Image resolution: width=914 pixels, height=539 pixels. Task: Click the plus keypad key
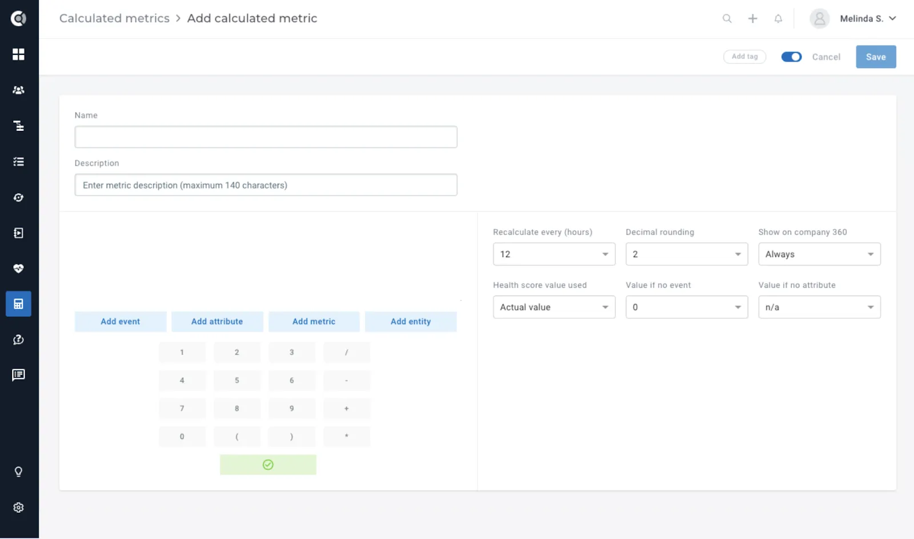pos(347,409)
